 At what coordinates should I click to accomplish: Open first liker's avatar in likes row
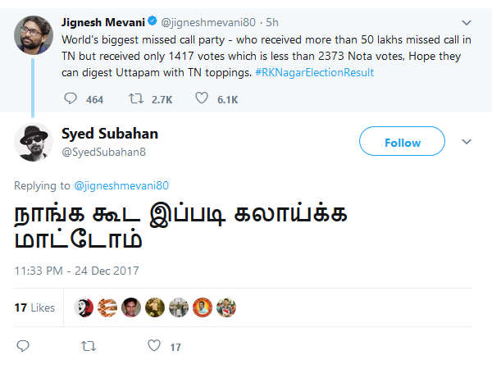(x=84, y=307)
